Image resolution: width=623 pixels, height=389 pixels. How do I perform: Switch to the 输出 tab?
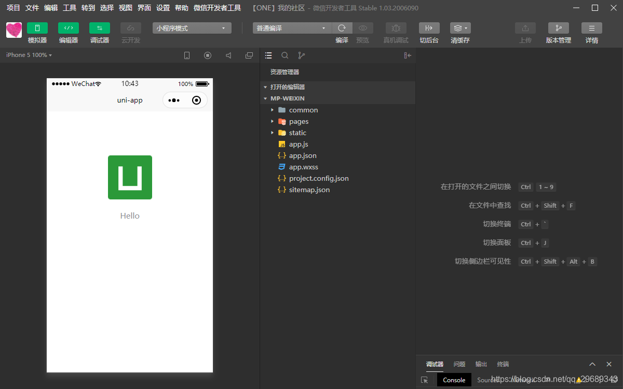tap(481, 364)
